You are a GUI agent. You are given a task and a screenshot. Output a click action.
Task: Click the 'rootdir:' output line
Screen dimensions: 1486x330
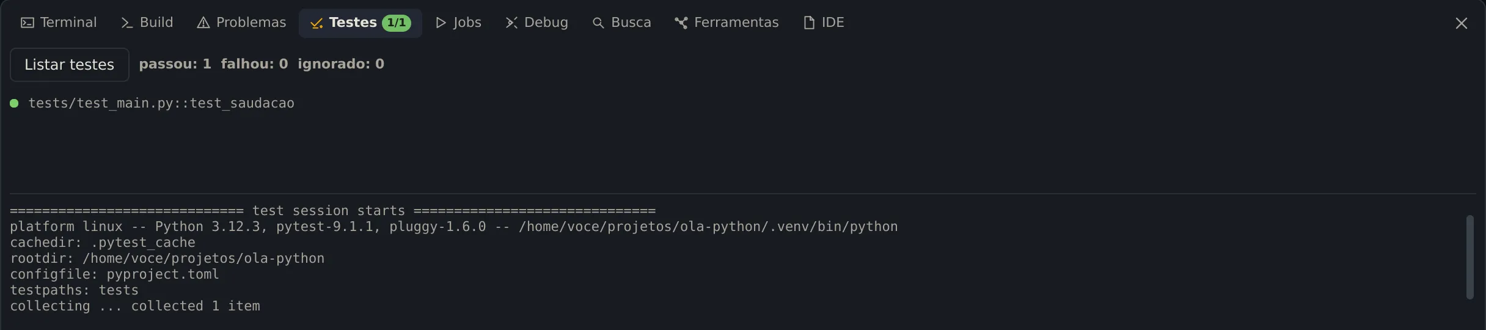coord(167,258)
